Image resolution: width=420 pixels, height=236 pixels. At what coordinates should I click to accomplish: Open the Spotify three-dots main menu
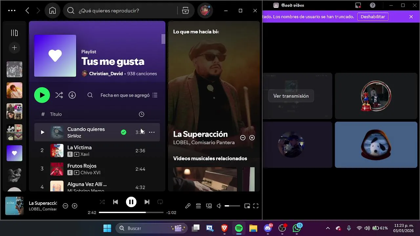point(12,10)
